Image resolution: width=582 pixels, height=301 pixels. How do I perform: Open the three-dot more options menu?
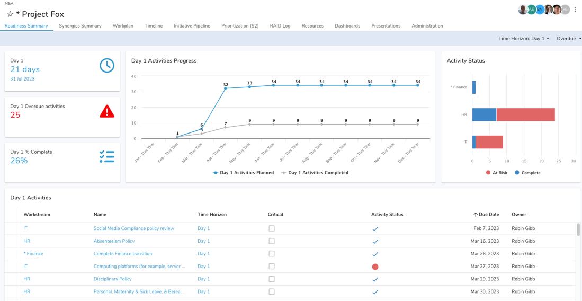[x=575, y=10]
